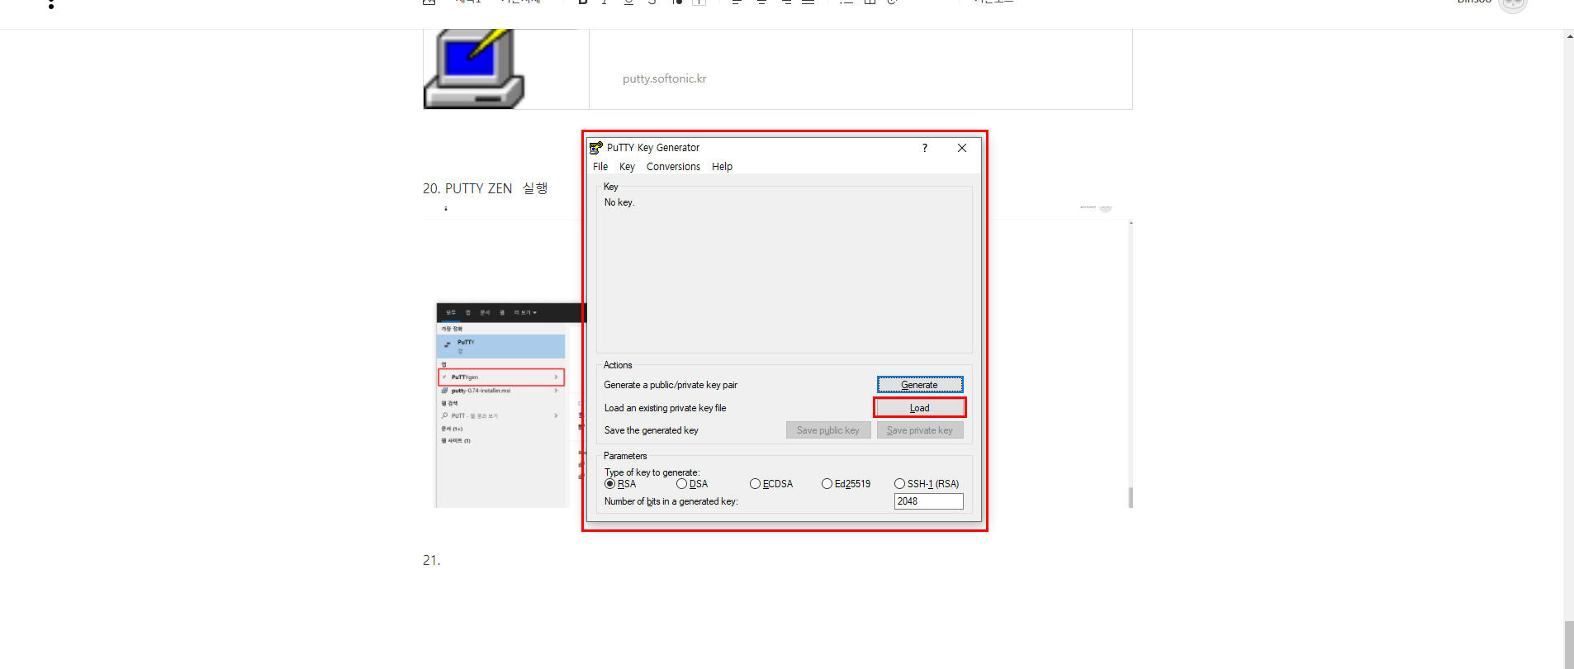Expand the PUTT web search row chevron
1574x669 pixels.
coord(556,415)
